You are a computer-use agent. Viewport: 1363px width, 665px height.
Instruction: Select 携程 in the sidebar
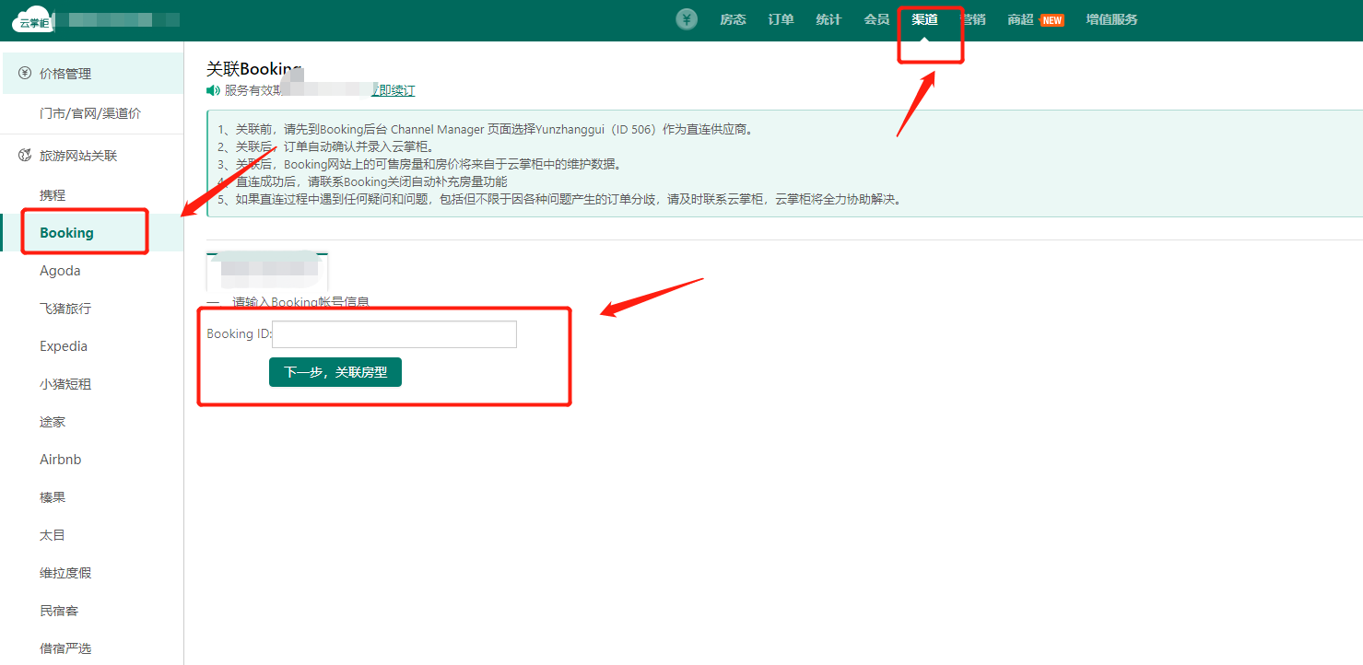tap(53, 195)
